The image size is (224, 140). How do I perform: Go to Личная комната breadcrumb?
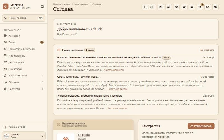(x=62, y=4)
